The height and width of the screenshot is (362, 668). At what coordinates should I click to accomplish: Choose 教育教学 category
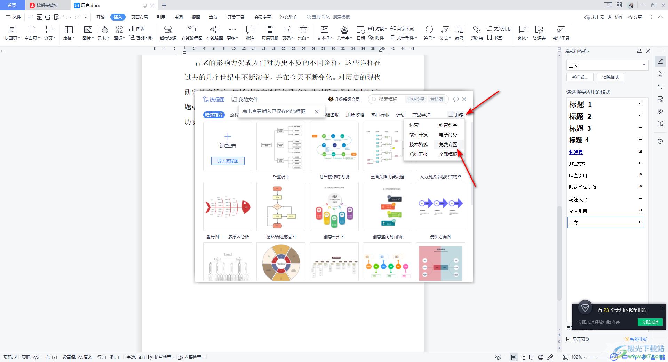(448, 125)
